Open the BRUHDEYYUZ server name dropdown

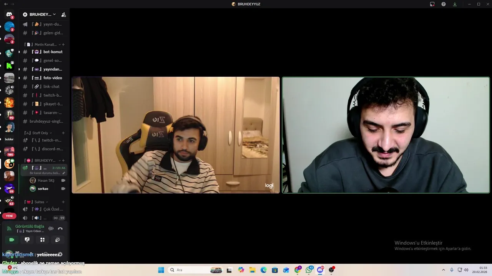tap(39, 15)
